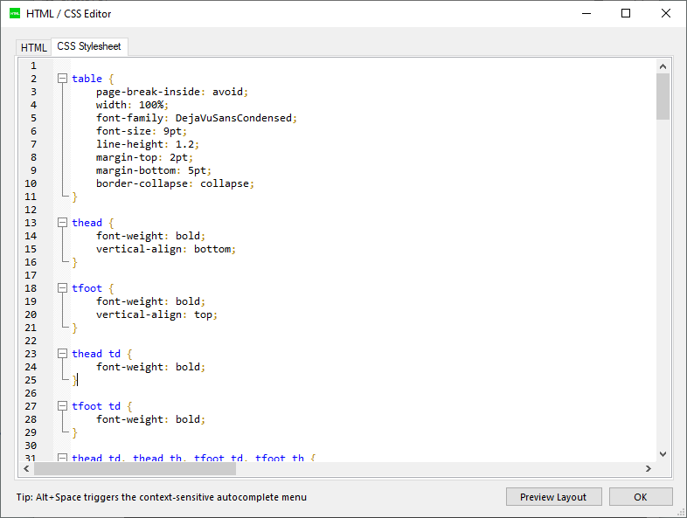The image size is (687, 518).
Task: Click the 'margin-top: 2pt;' line
Action: 144,157
